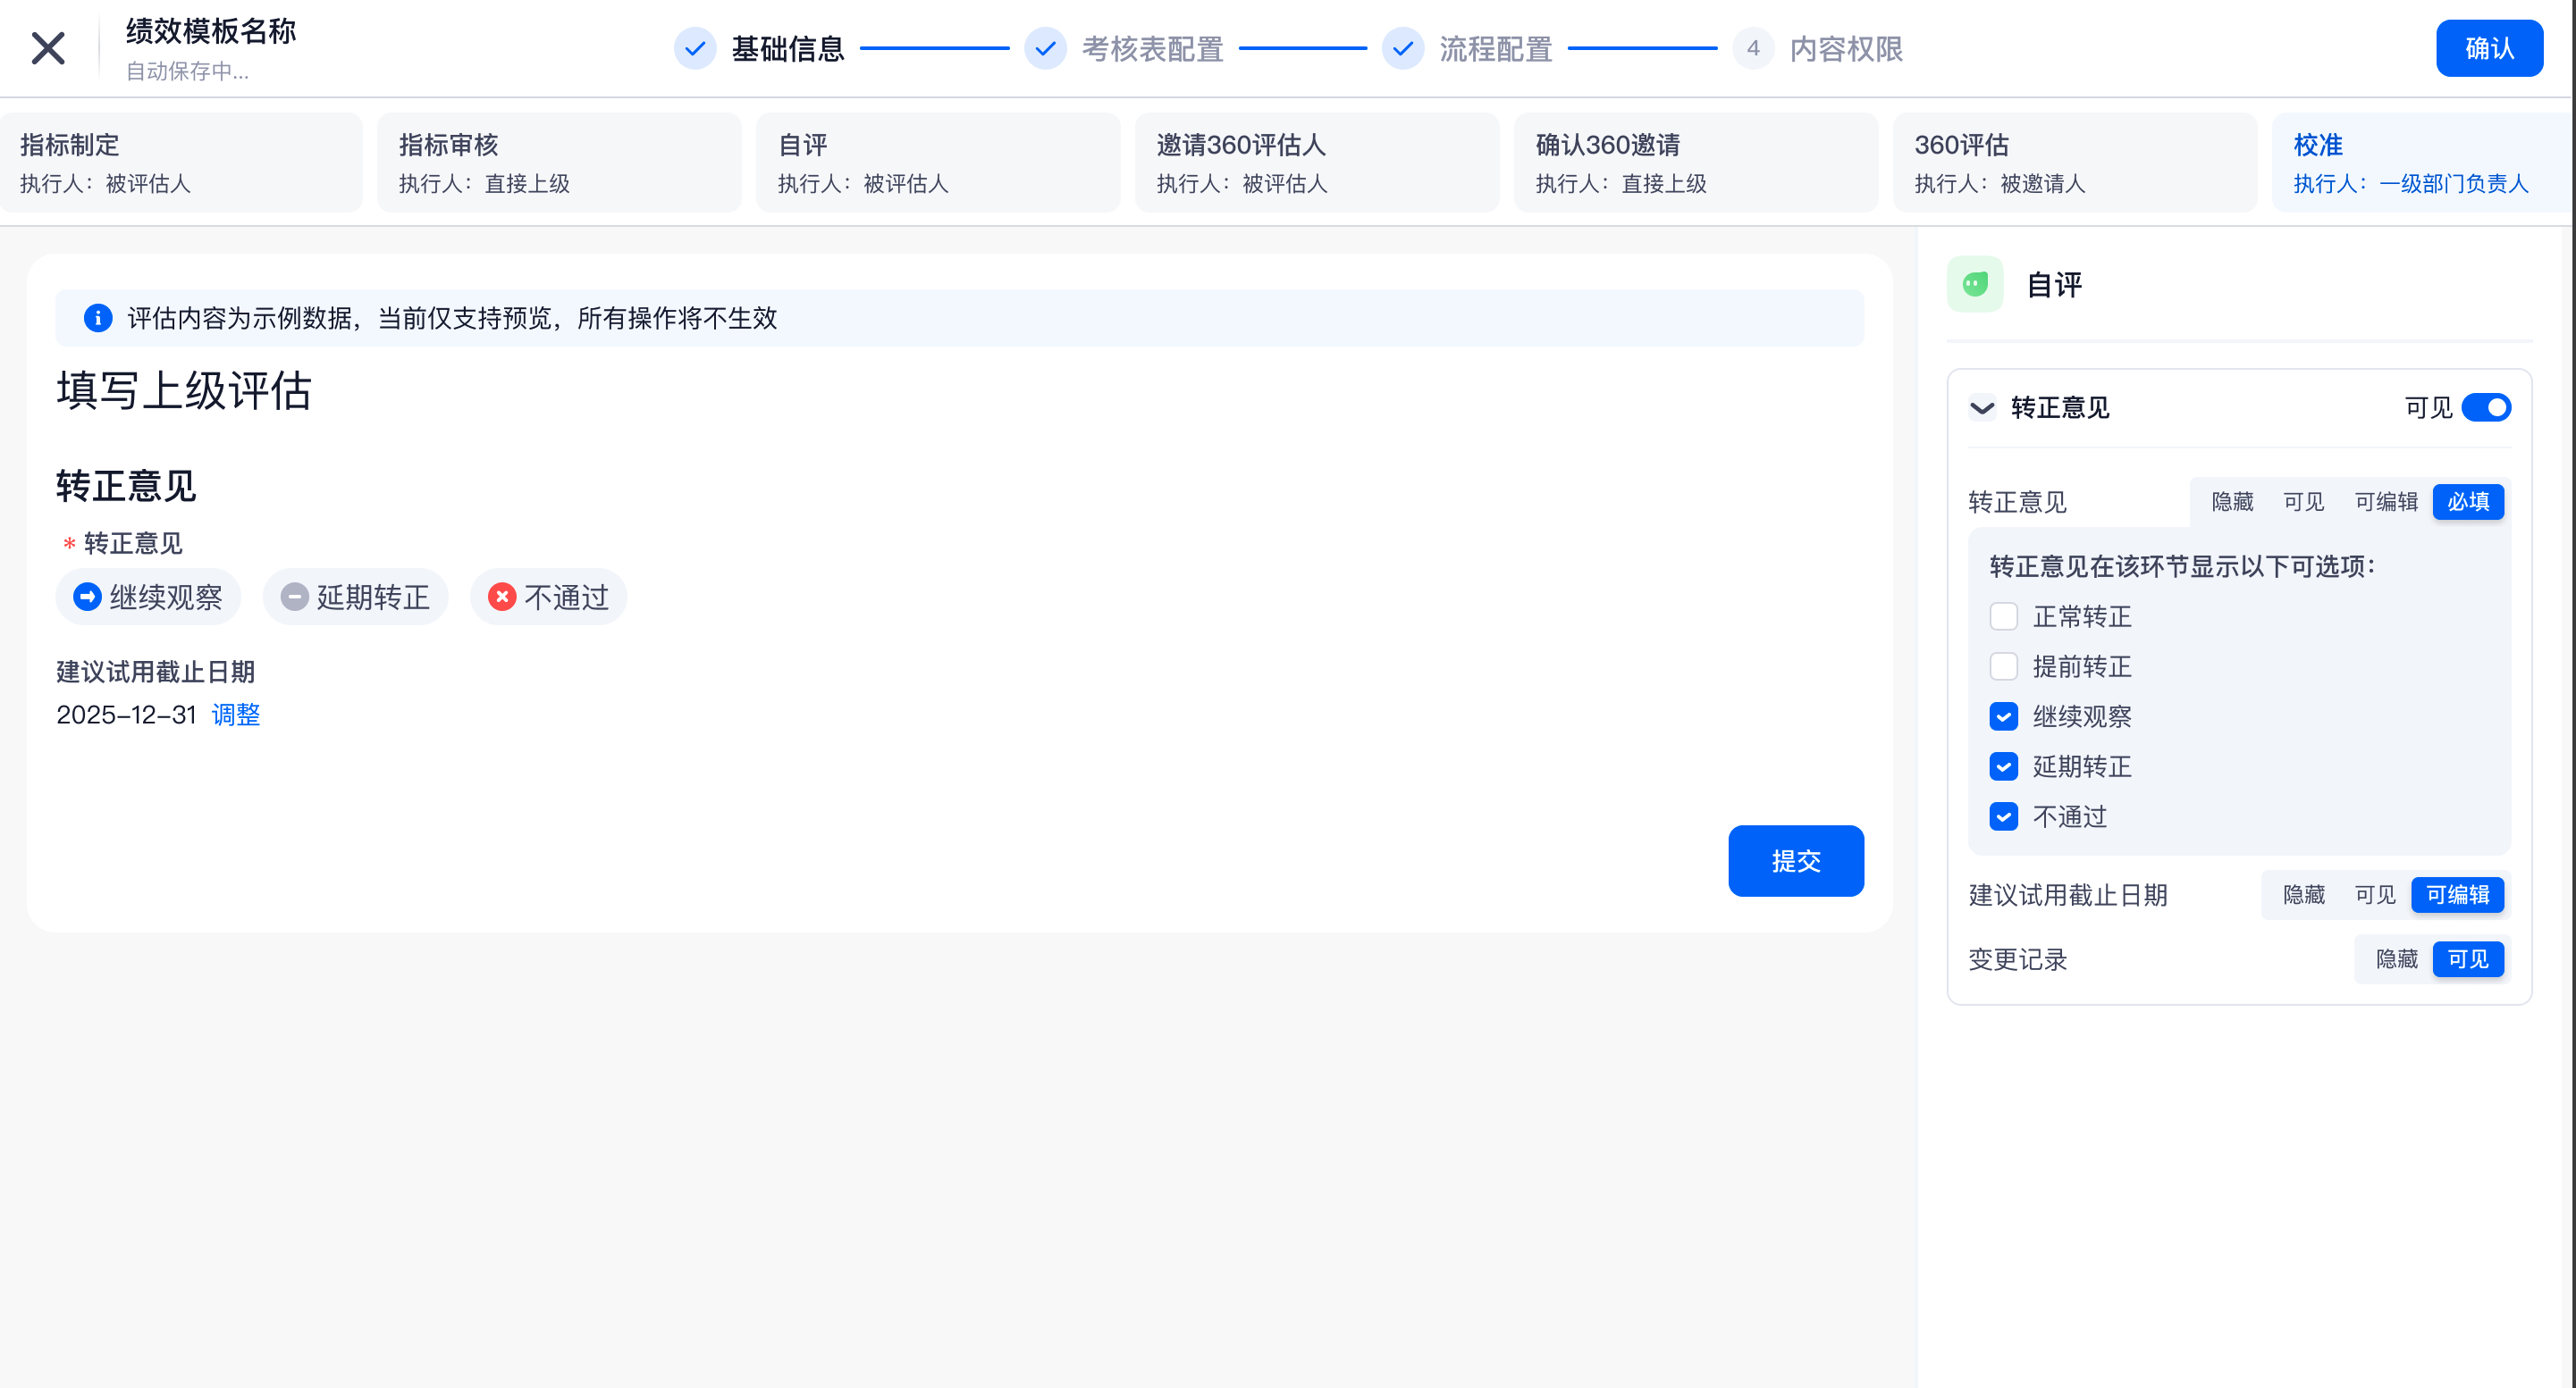Viewport: 2576px width, 1388px height.
Task: Collapse the 转正意见 section chevron
Action: tap(1981, 407)
